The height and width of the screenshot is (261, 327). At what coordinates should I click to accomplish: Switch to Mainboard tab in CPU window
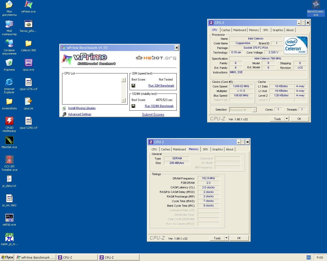coord(240,30)
